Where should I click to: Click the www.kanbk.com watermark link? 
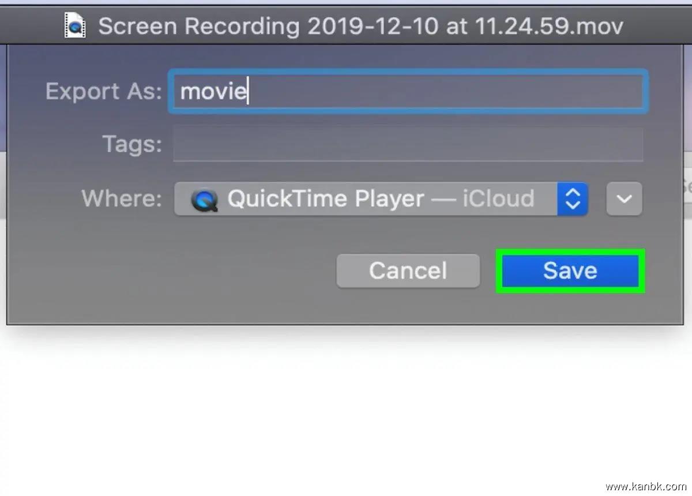coord(647,487)
